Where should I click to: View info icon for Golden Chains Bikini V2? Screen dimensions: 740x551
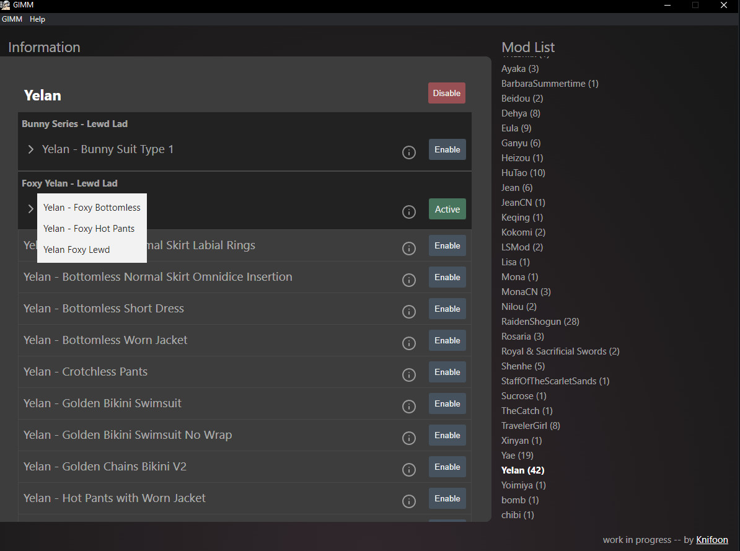(409, 470)
